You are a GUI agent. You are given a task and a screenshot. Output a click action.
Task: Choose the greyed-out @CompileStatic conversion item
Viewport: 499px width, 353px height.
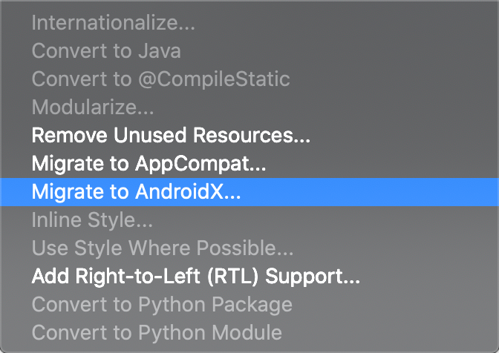(160, 79)
